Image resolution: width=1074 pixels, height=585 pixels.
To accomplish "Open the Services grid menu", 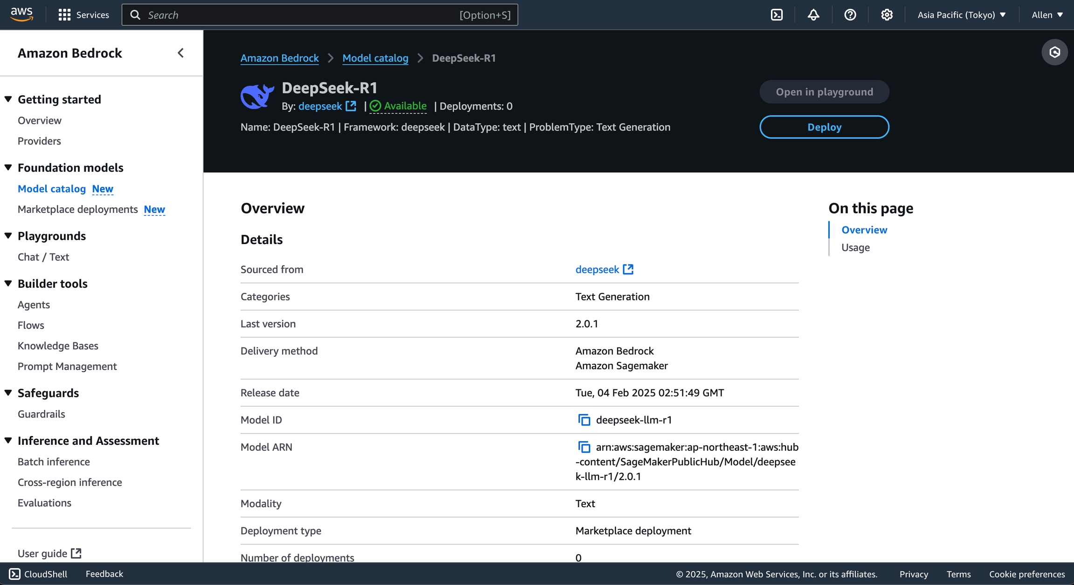I will (x=83, y=15).
